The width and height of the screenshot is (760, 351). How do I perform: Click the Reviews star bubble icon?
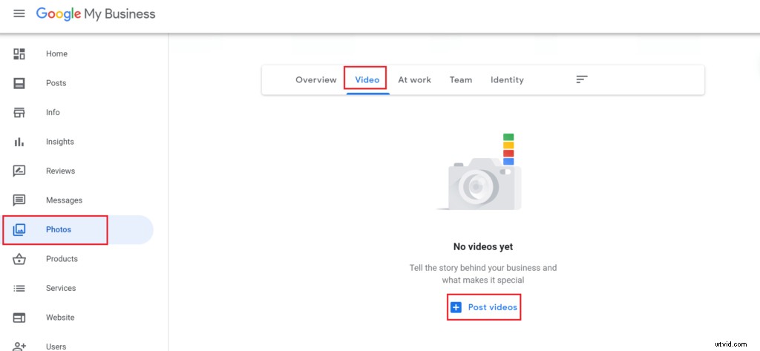[x=19, y=171]
